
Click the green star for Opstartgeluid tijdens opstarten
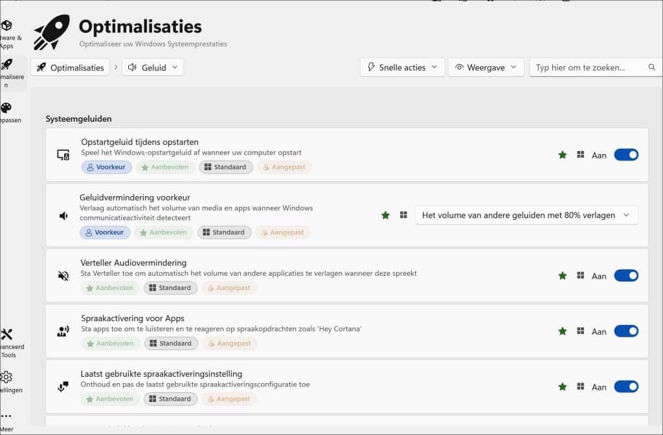[563, 155]
